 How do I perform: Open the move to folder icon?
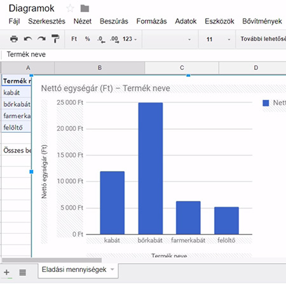pos(85,8)
